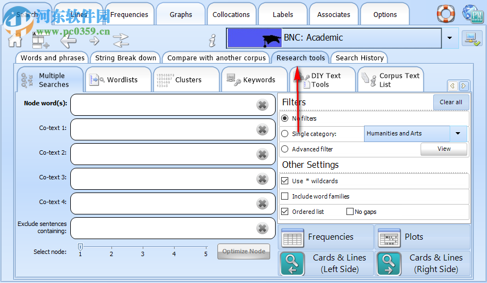Navigate back with the left arrow
The height and width of the screenshot is (283, 487).
(x=68, y=41)
